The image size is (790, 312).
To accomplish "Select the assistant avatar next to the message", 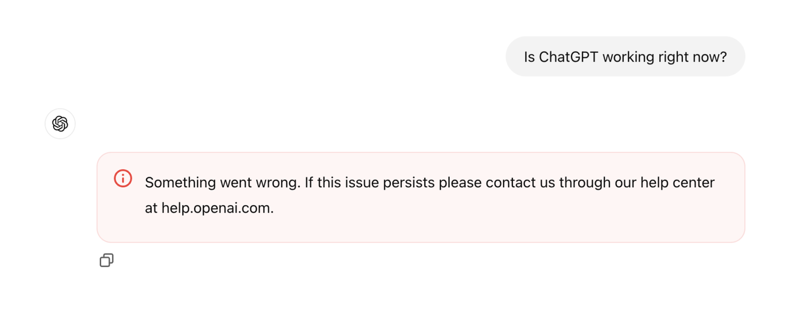I will click(x=60, y=123).
